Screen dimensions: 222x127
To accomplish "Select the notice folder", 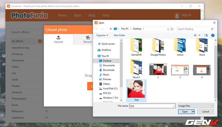I will [x=180, y=47].
